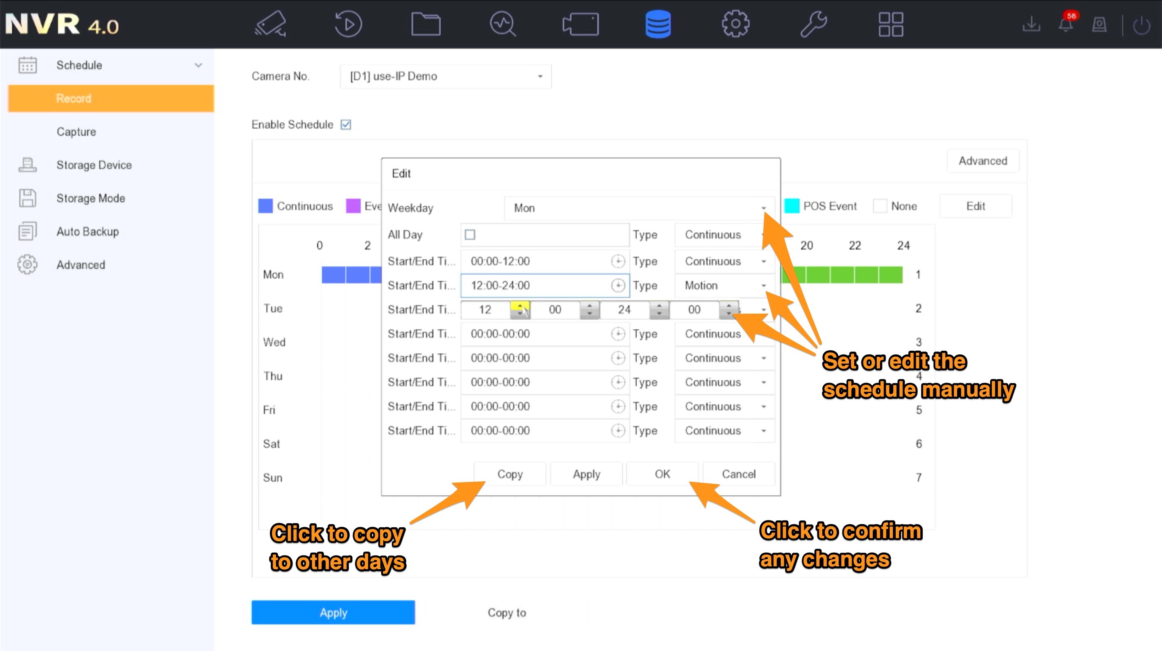Click the Tue row label
The image size is (1162, 651).
(x=273, y=309)
